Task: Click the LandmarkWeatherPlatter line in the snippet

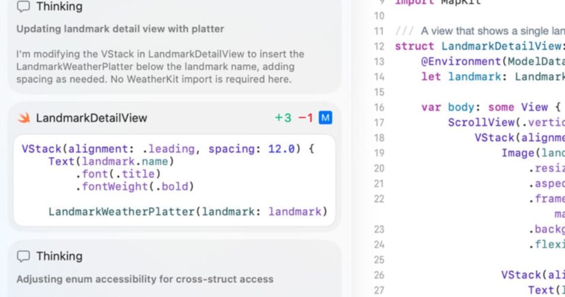Action: pyautogui.click(x=188, y=211)
